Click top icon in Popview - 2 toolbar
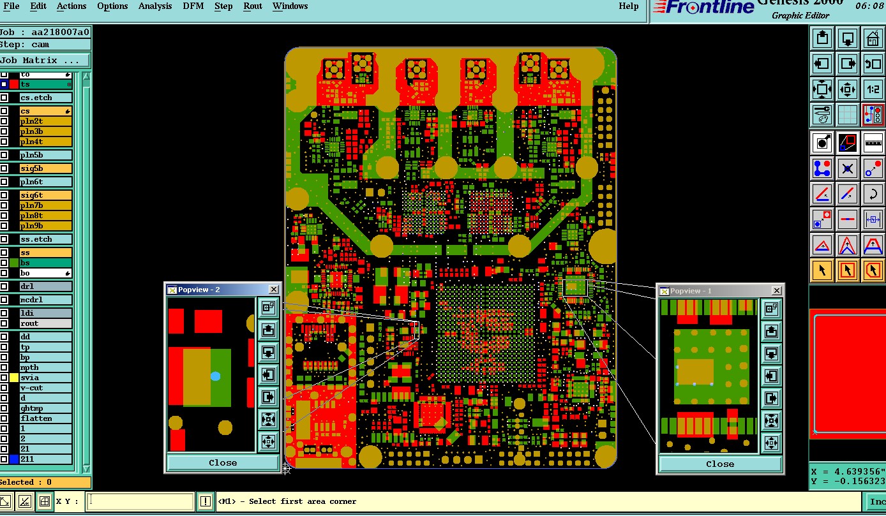This screenshot has width=886, height=516. pos(268,308)
